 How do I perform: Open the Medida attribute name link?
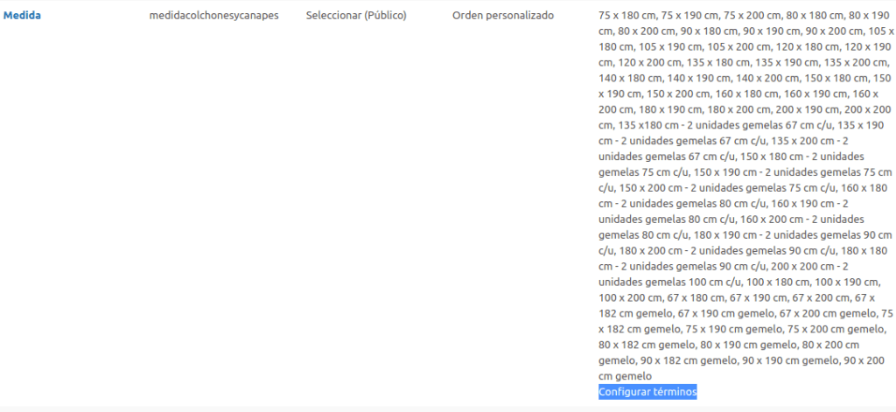point(22,16)
